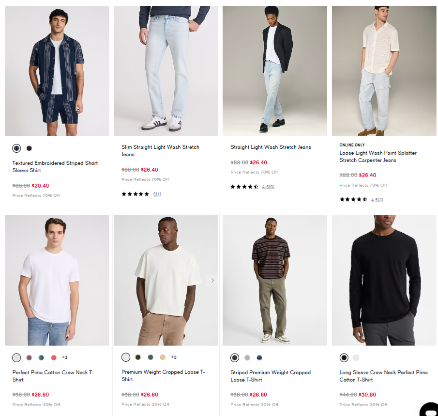Viewport: 438px width, 416px height.
Task: View Loose Light Wash Paint Splatter Carpenter Jeans details
Action: click(378, 156)
